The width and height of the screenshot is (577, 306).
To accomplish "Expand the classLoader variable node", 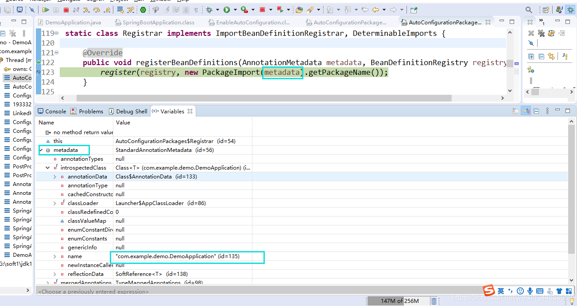I will (x=55, y=203).
